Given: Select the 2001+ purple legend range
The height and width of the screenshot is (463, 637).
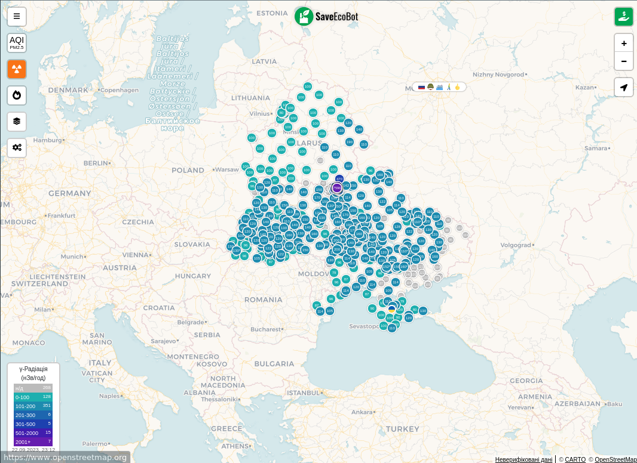Looking at the screenshot, I should (x=33, y=442).
